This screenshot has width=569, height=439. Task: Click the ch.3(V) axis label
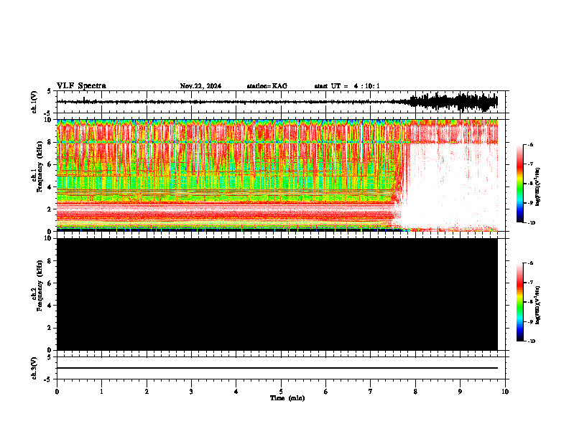click(34, 368)
